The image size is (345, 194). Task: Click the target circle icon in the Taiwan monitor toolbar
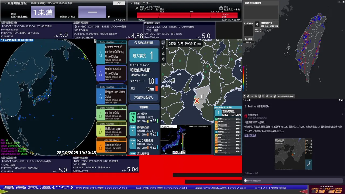coord(267,96)
